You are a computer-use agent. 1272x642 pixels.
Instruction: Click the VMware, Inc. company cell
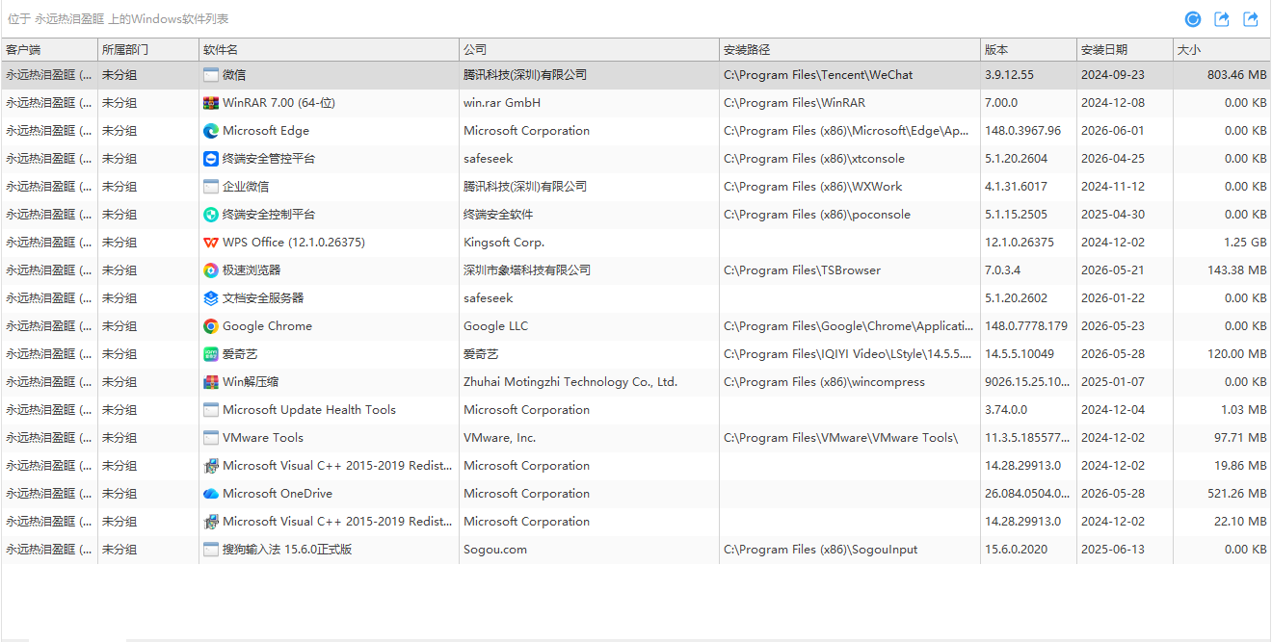[x=499, y=438]
